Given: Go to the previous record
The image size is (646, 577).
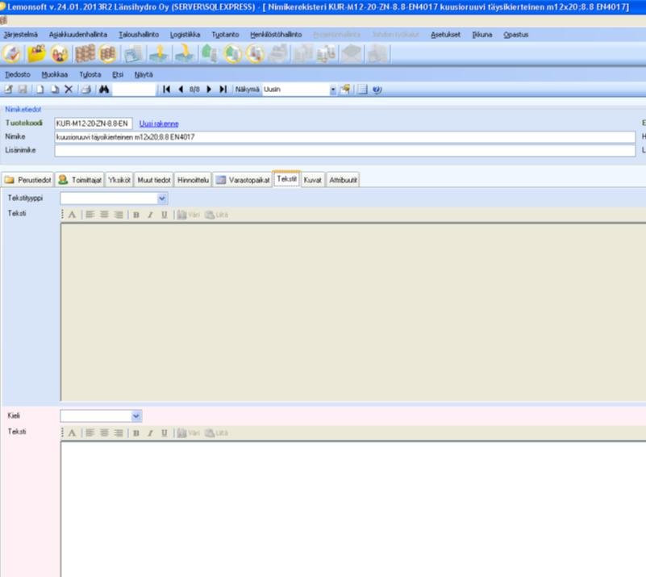Looking at the screenshot, I should click(181, 90).
